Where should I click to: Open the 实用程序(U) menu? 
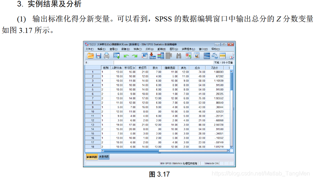click(188, 49)
